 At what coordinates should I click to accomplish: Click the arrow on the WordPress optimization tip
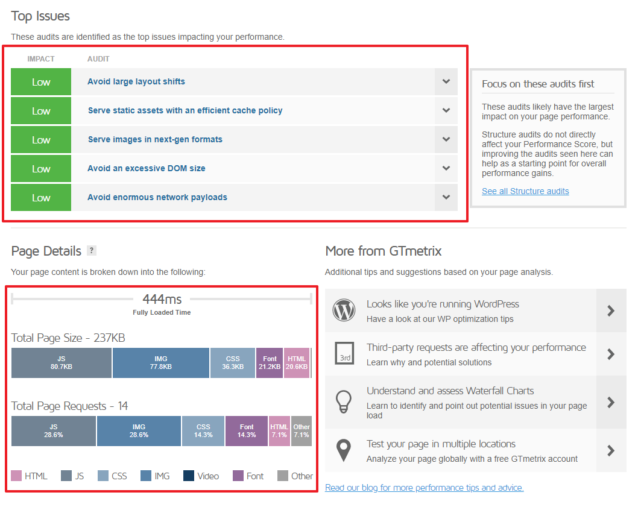point(611,309)
